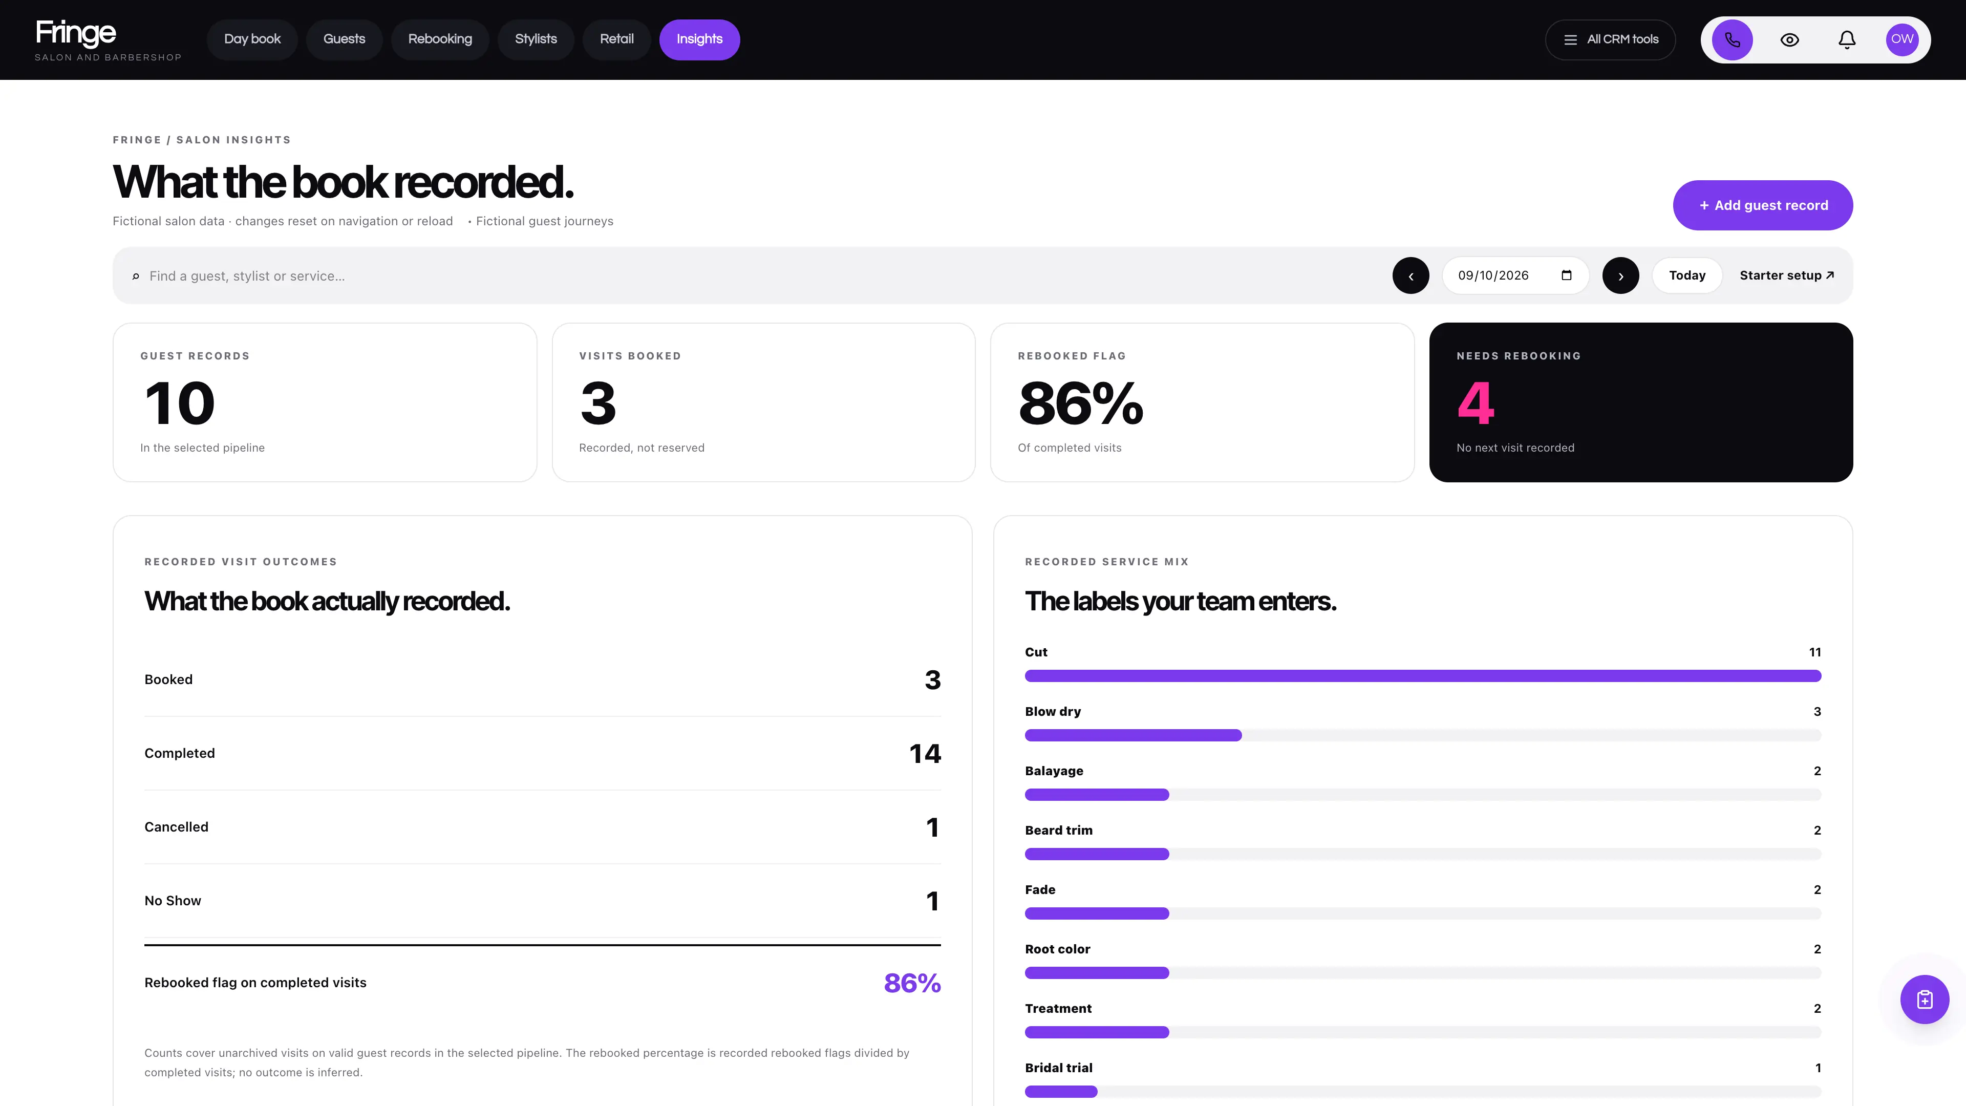Click the No Show outcome row

tap(543, 901)
